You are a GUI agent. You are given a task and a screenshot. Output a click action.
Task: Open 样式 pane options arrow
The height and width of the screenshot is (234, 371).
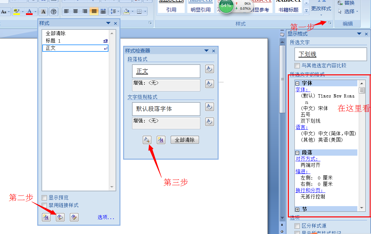108,23
